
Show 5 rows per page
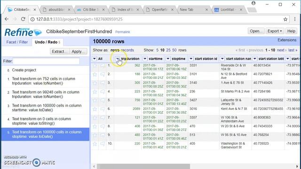coord(157,50)
